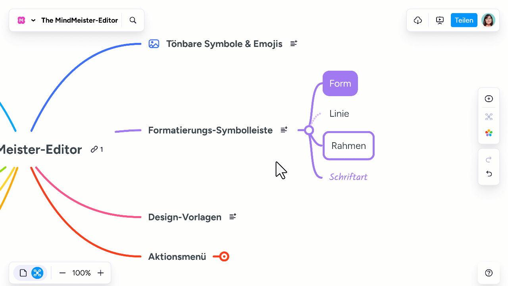This screenshot has height=286, width=508.
Task: Switch to outline page view icon
Action: 23,273
